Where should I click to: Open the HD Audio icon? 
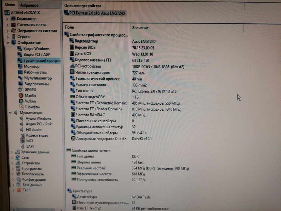[x=22, y=130]
